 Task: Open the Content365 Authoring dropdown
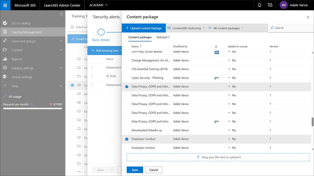tap(186, 28)
